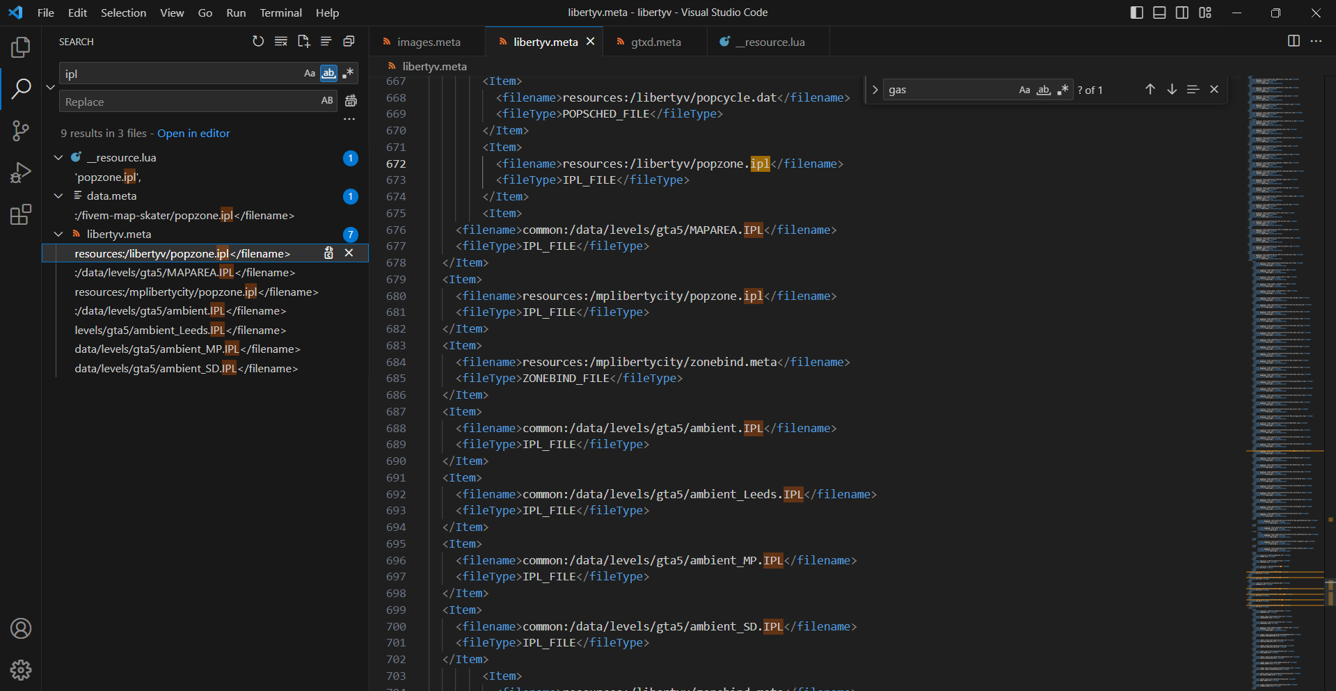Refresh the search results
This screenshot has height=691, width=1336.
258,42
